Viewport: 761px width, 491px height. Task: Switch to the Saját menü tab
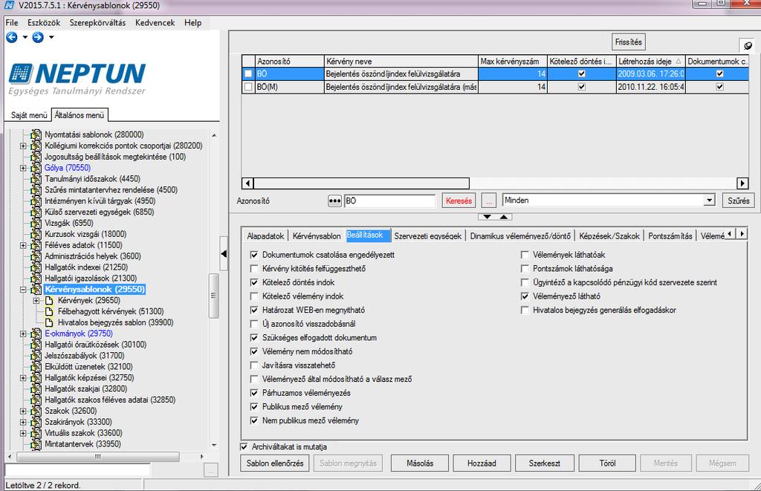pos(29,115)
